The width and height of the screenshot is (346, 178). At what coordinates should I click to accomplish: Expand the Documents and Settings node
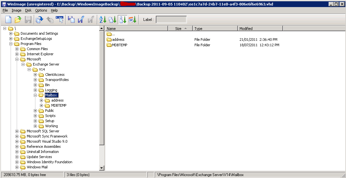pos(11,33)
